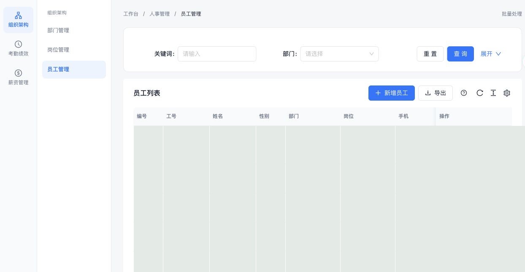Viewport: 525px width, 272px height.
Task: Click the 岗位 column header
Action: [x=368, y=116]
